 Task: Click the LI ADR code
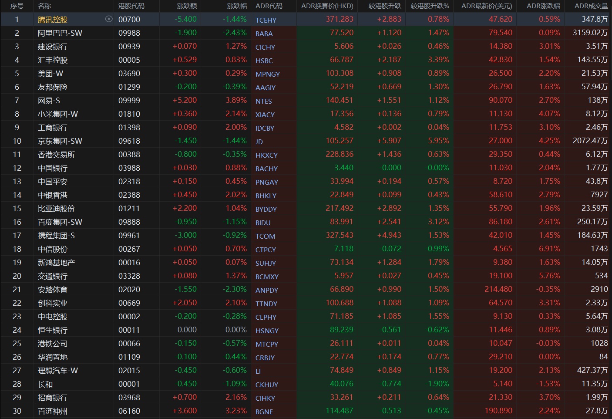(x=258, y=371)
